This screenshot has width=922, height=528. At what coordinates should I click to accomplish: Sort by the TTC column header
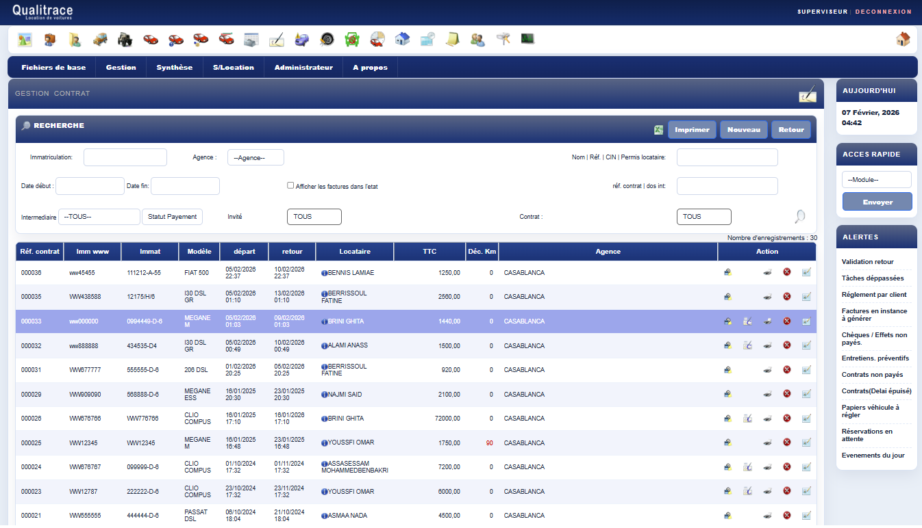pyautogui.click(x=429, y=252)
